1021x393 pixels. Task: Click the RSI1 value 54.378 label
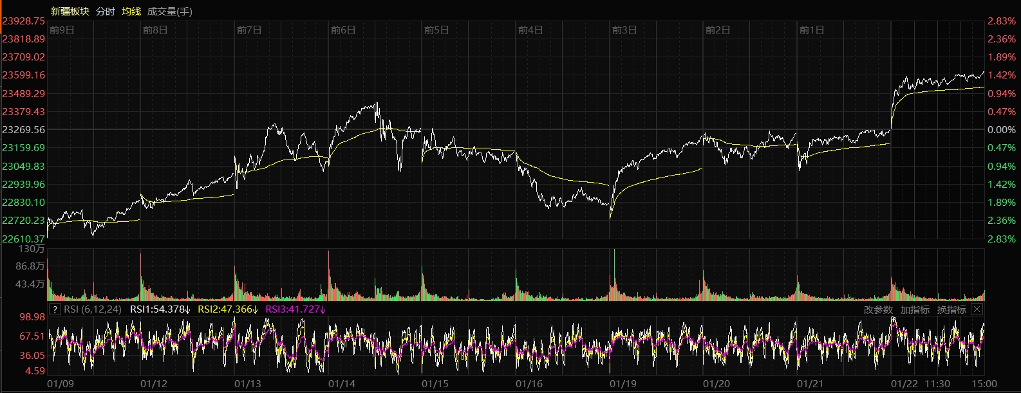pyautogui.click(x=160, y=309)
